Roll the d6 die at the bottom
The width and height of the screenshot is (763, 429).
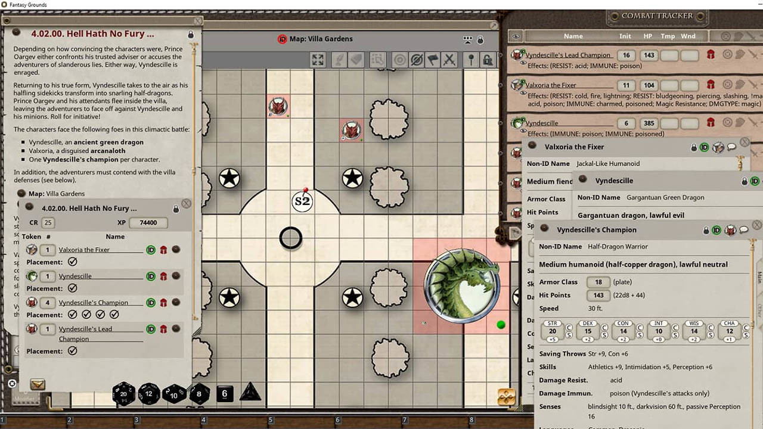(x=225, y=394)
